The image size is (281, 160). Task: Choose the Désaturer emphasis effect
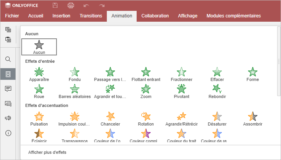(217, 119)
